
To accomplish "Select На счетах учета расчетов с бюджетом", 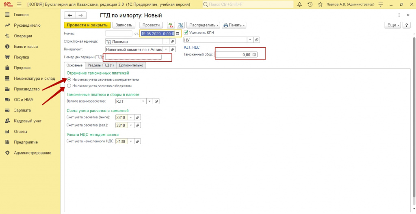I will pyautogui.click(x=69, y=86).
